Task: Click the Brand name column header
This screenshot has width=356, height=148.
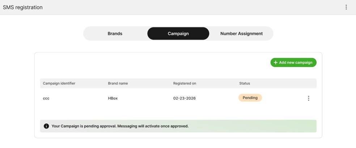Action: 118,83
